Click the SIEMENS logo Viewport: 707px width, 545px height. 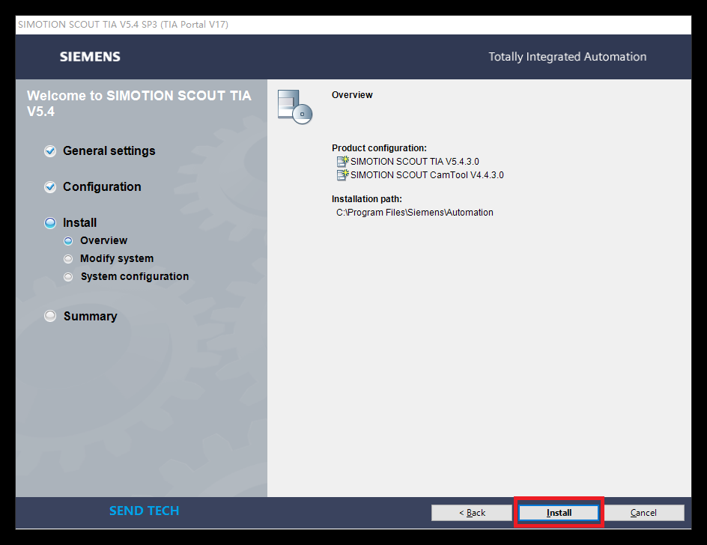pos(89,56)
